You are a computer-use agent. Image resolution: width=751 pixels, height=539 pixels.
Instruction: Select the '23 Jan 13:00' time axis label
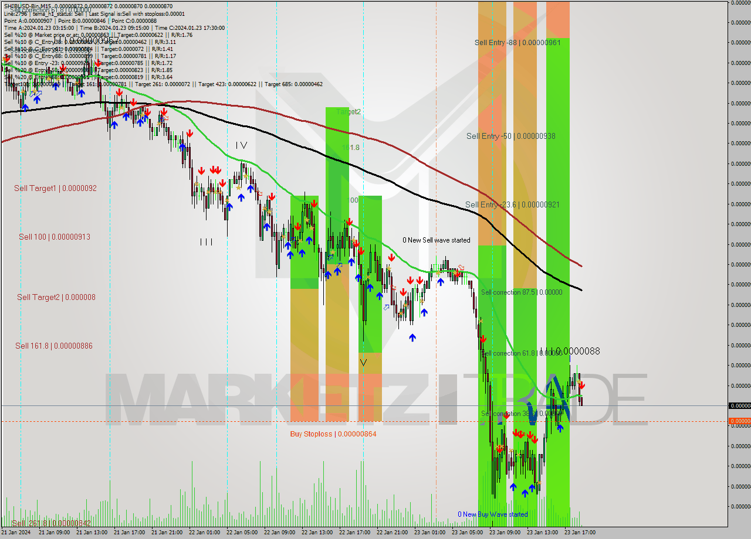click(x=543, y=533)
